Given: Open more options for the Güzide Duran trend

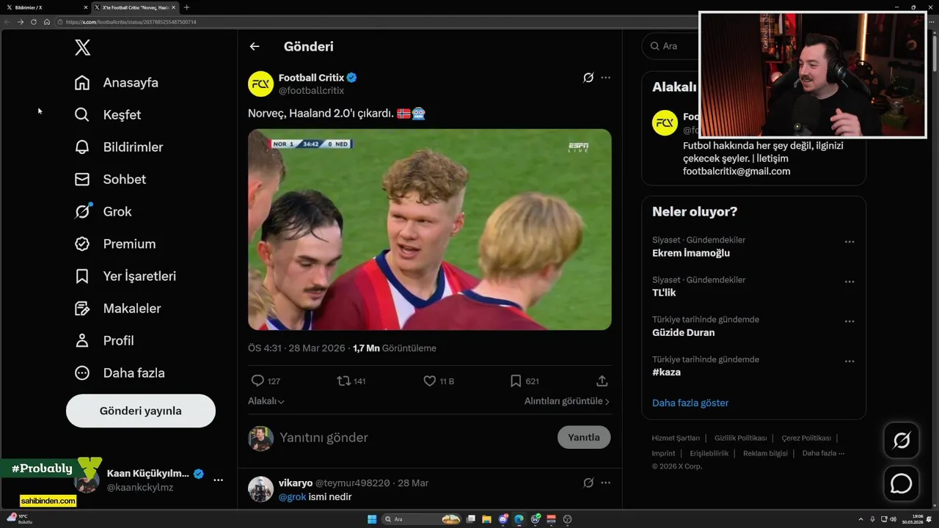Looking at the screenshot, I should (850, 321).
